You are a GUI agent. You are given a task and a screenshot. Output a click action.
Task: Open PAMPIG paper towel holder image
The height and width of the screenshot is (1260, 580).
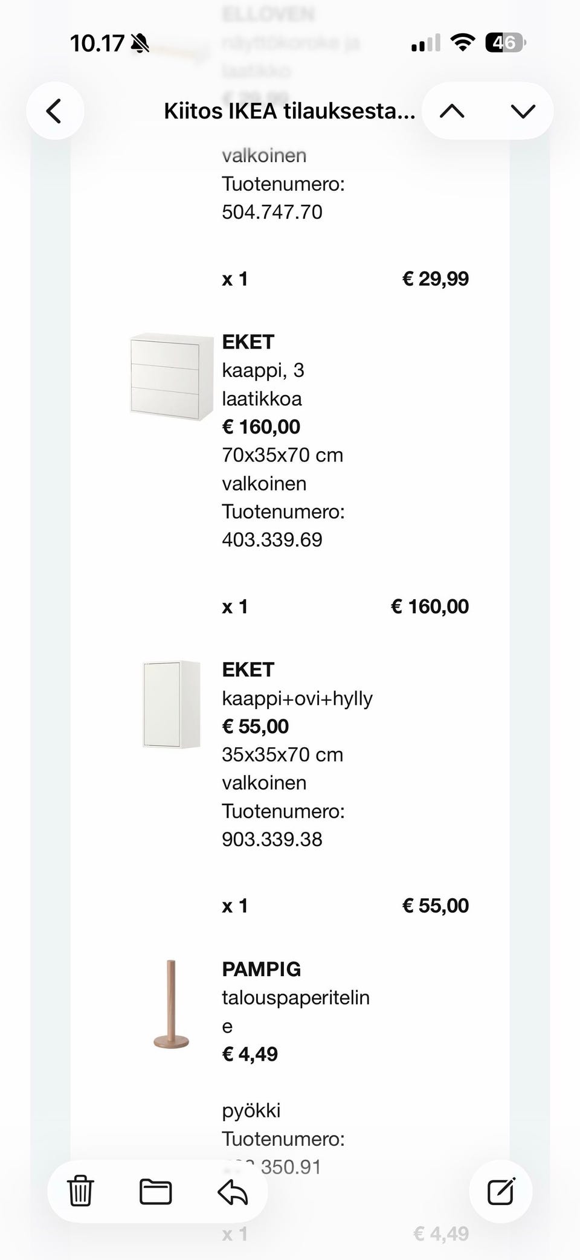pos(171,1004)
